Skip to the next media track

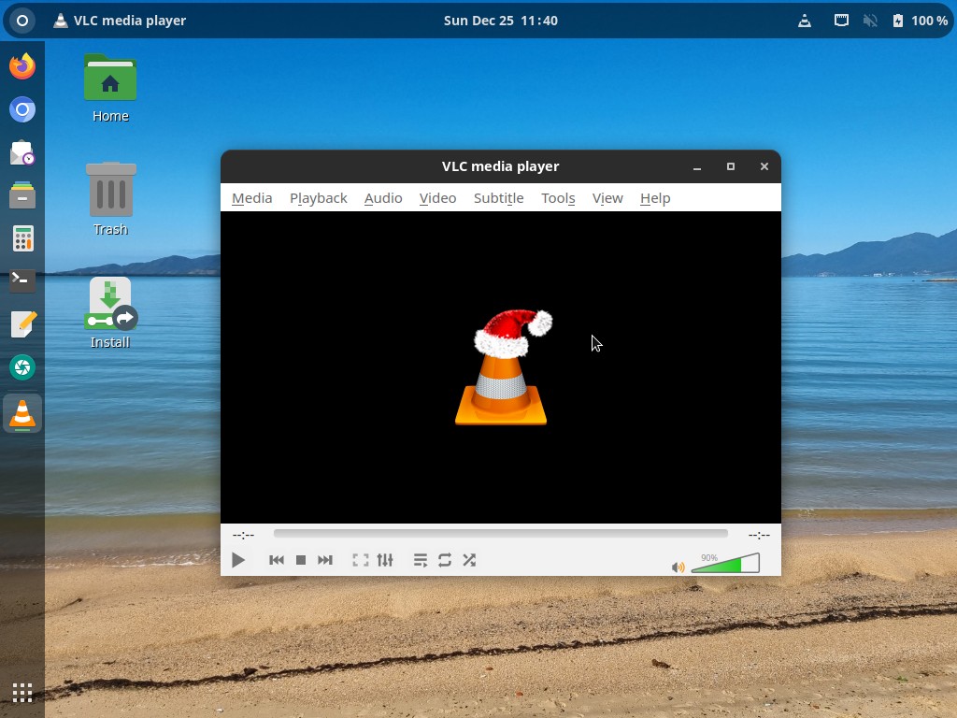(x=324, y=560)
